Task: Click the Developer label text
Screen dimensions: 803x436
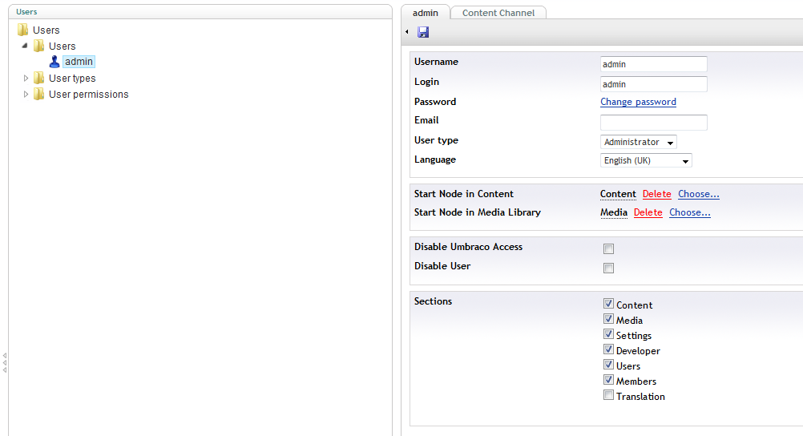Action: pos(638,351)
